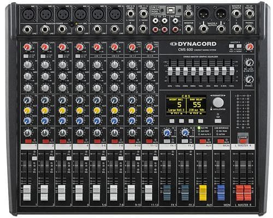Screen dimensions: 273x218
Task: Click the channel 1 LINE jack input
Action: click(28, 29)
